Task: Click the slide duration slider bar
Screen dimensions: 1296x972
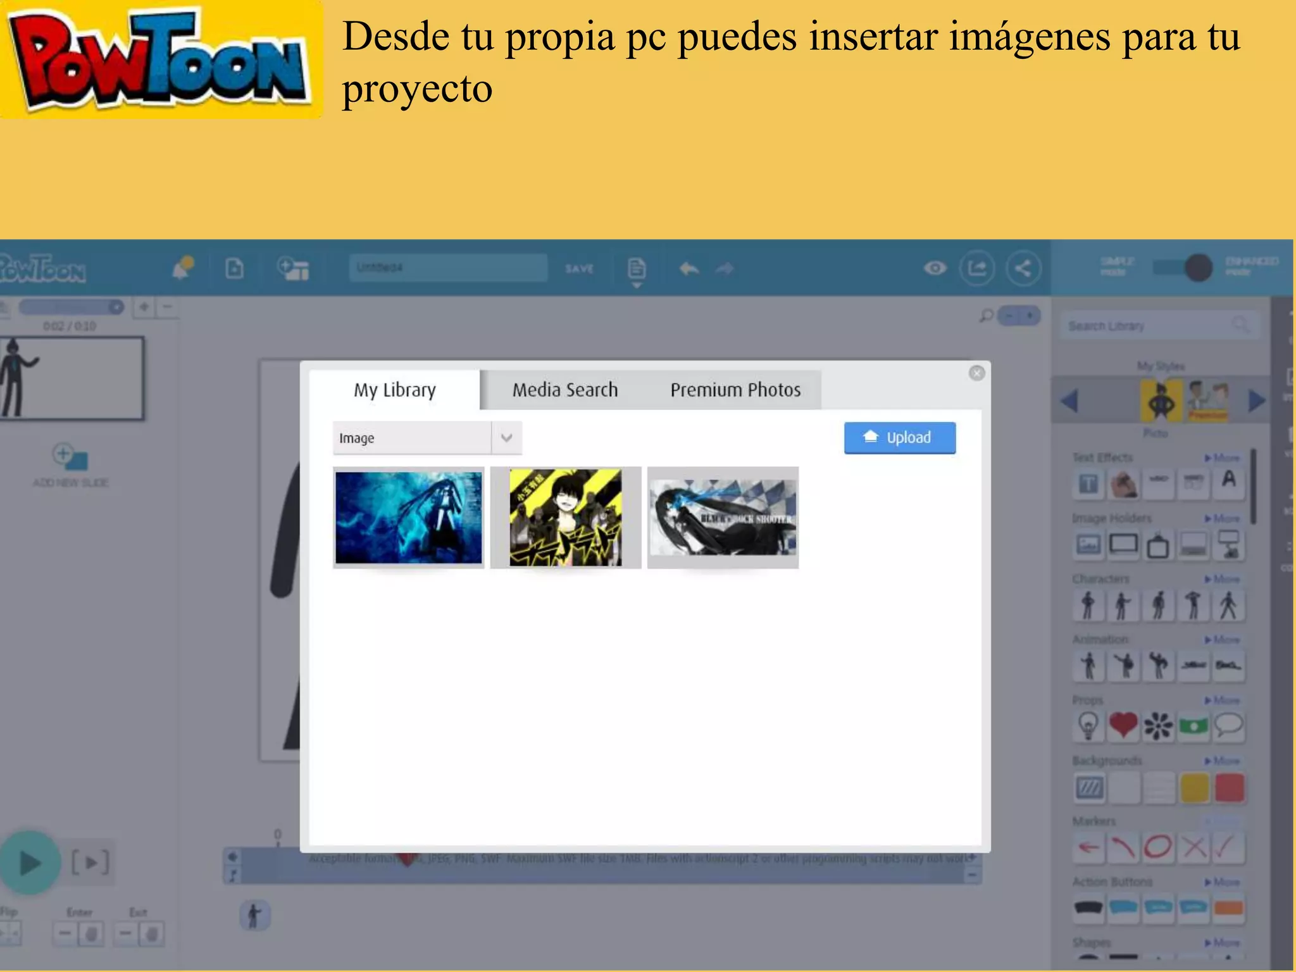Action: [71, 307]
